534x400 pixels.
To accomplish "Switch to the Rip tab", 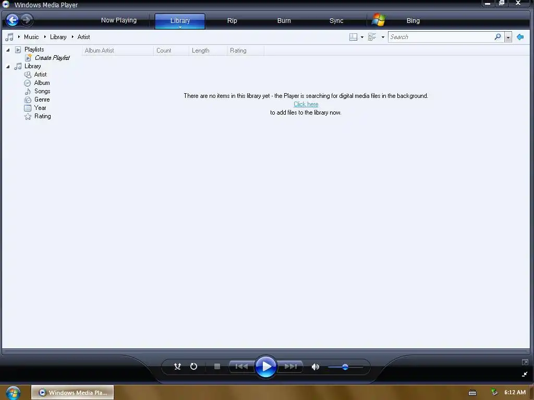I will [x=232, y=20].
